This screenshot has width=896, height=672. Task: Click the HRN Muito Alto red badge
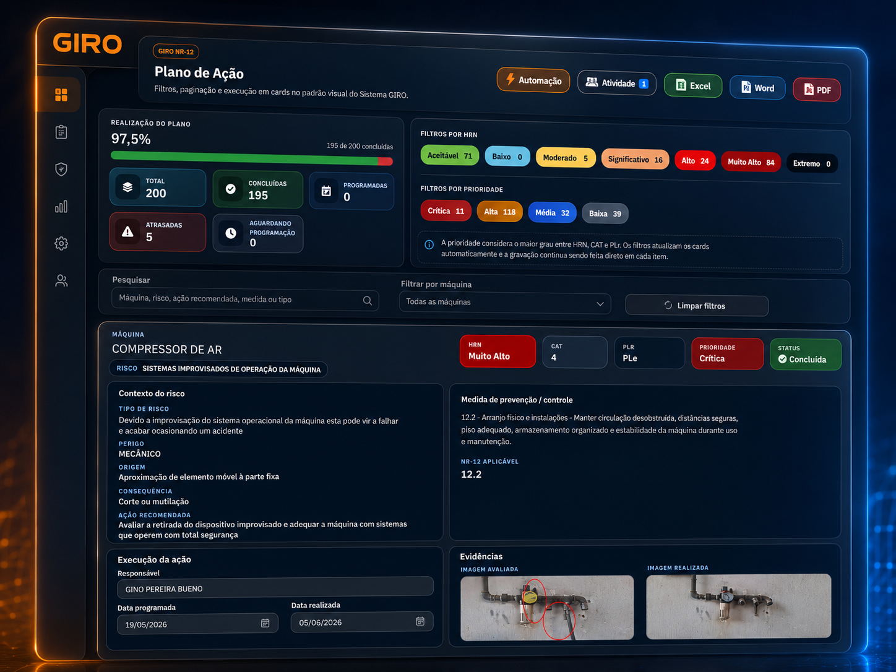pyautogui.click(x=498, y=351)
